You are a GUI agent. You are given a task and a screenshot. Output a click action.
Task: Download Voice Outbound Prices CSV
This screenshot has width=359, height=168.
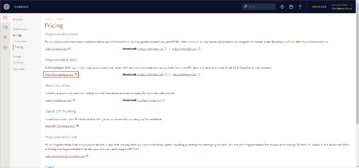point(151,49)
